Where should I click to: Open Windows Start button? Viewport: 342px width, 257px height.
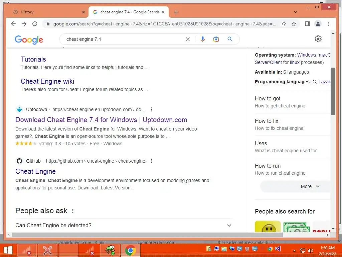[8, 250]
